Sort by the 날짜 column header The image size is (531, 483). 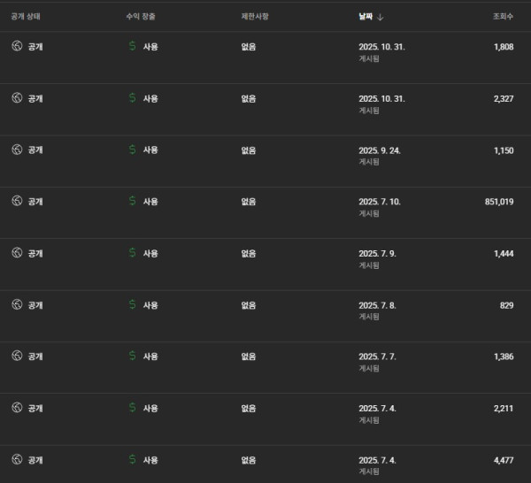pyautogui.click(x=365, y=16)
